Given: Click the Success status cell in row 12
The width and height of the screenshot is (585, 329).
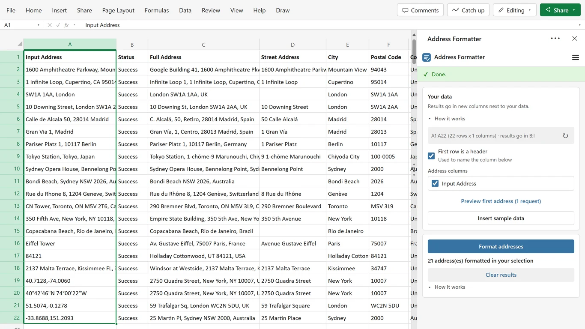Looking at the screenshot, I should coord(132,194).
